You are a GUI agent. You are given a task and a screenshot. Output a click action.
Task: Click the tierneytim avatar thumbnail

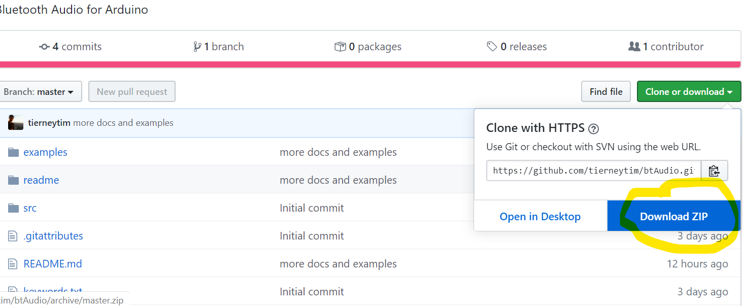point(15,123)
